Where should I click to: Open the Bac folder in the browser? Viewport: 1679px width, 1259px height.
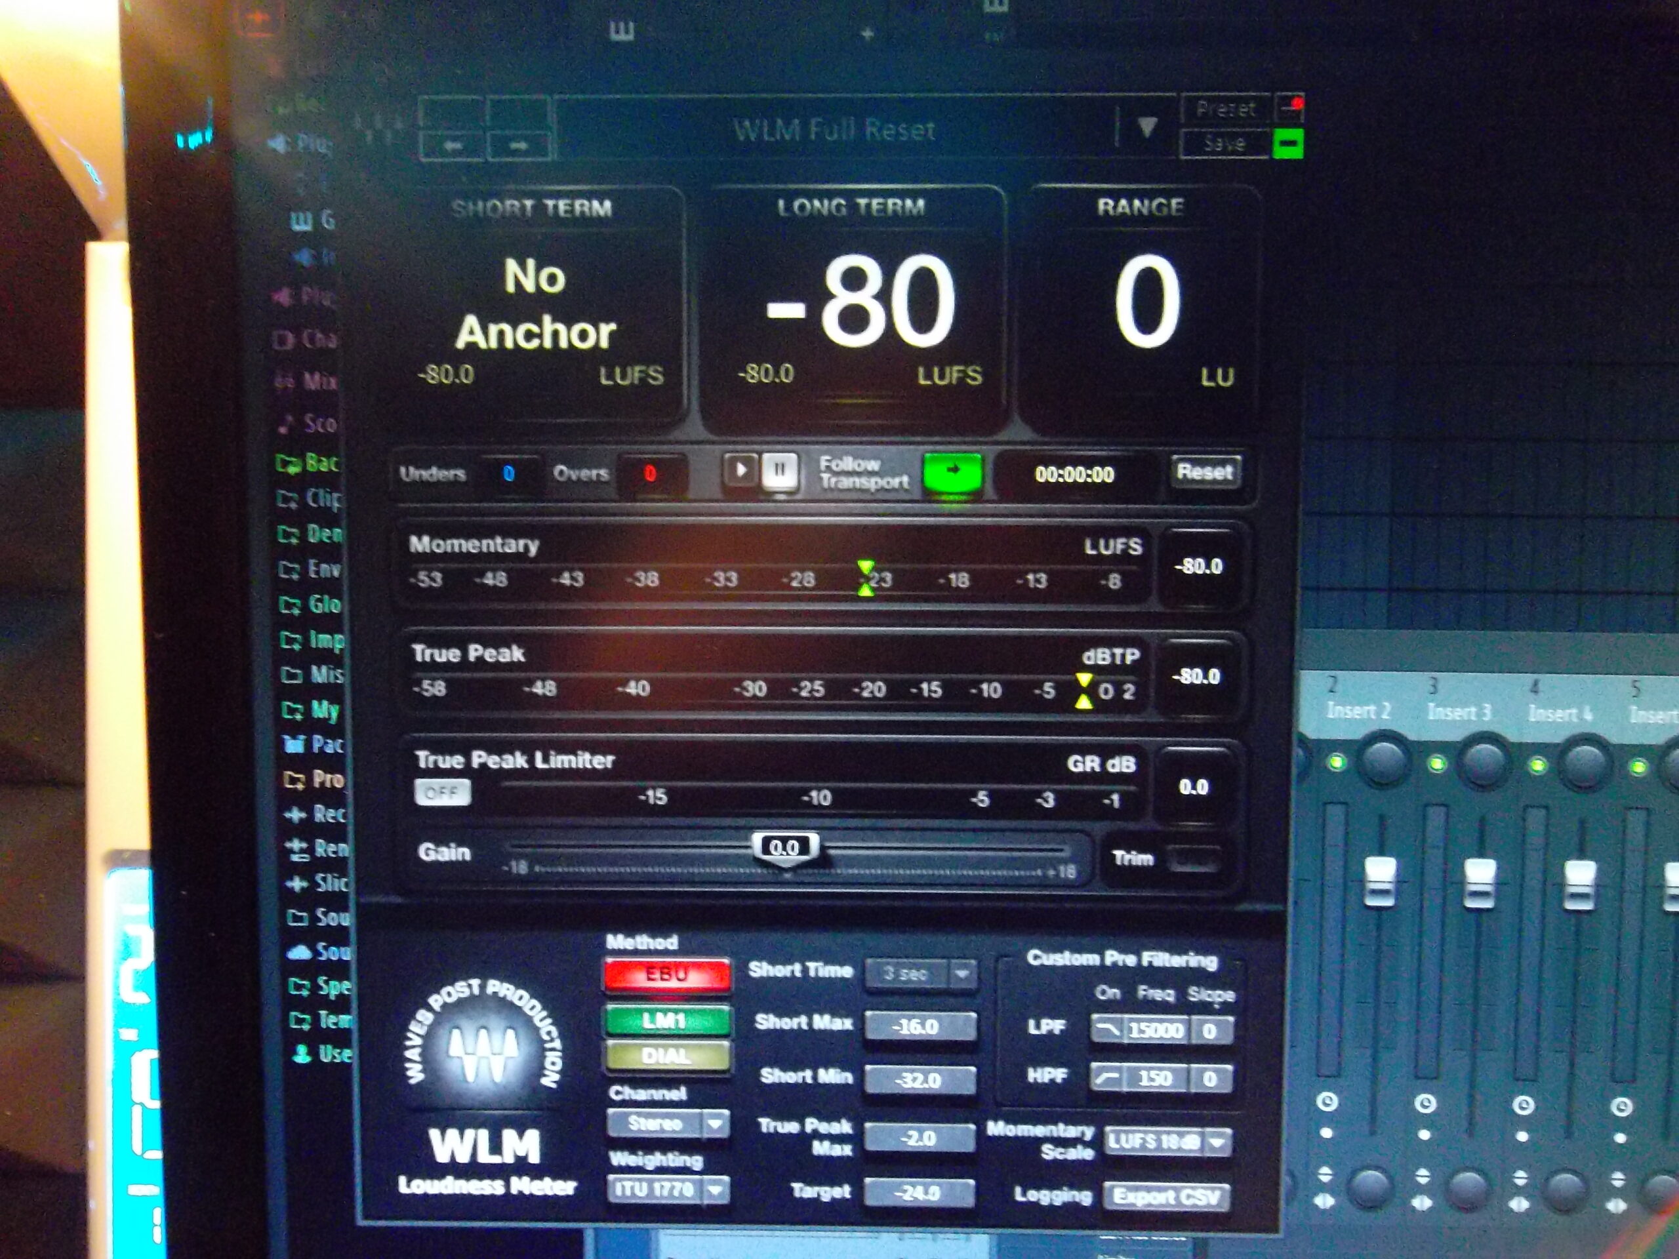point(307,462)
